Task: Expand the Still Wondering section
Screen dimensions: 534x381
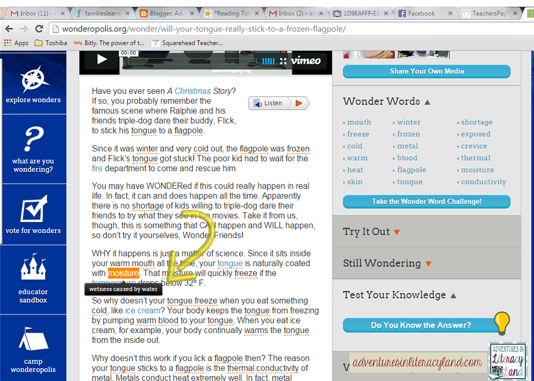Action: (x=428, y=264)
